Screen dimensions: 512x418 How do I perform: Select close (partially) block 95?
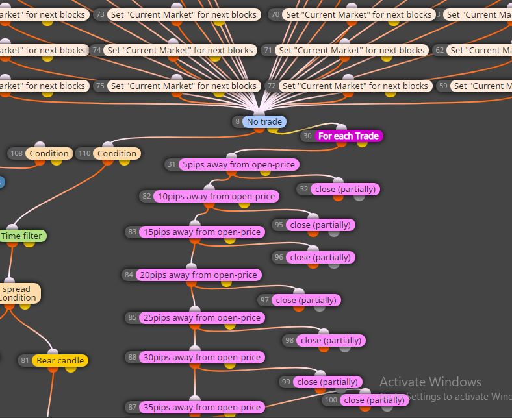[320, 225]
